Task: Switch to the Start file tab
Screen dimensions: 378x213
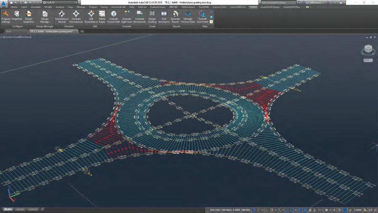Action: click(9, 31)
